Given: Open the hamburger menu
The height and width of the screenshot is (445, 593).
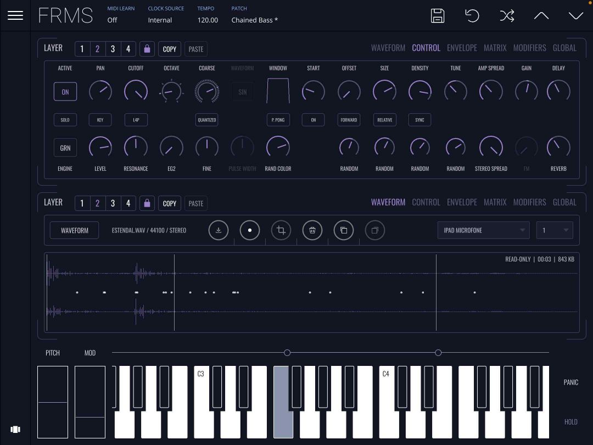Looking at the screenshot, I should pos(15,15).
